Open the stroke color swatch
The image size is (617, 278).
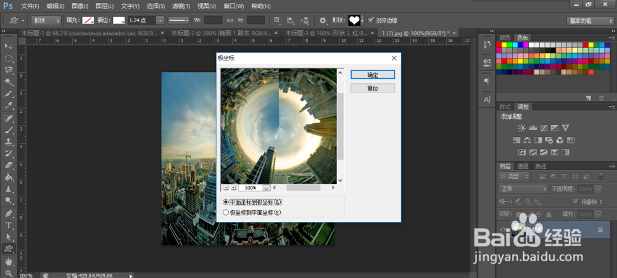[119, 20]
